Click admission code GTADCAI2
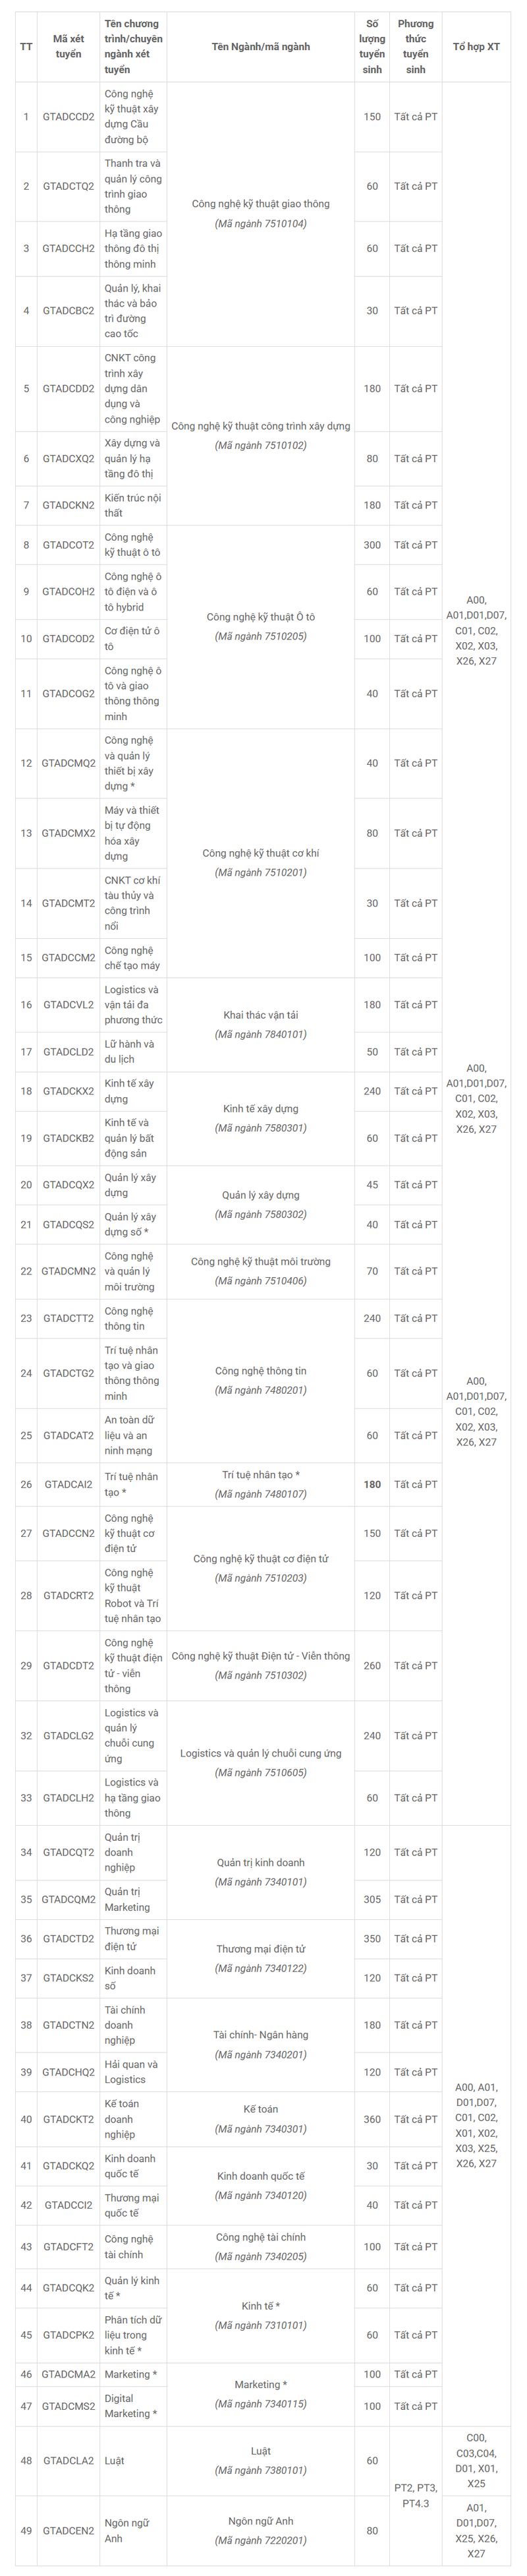The height and width of the screenshot is (2576, 527). [x=68, y=1484]
